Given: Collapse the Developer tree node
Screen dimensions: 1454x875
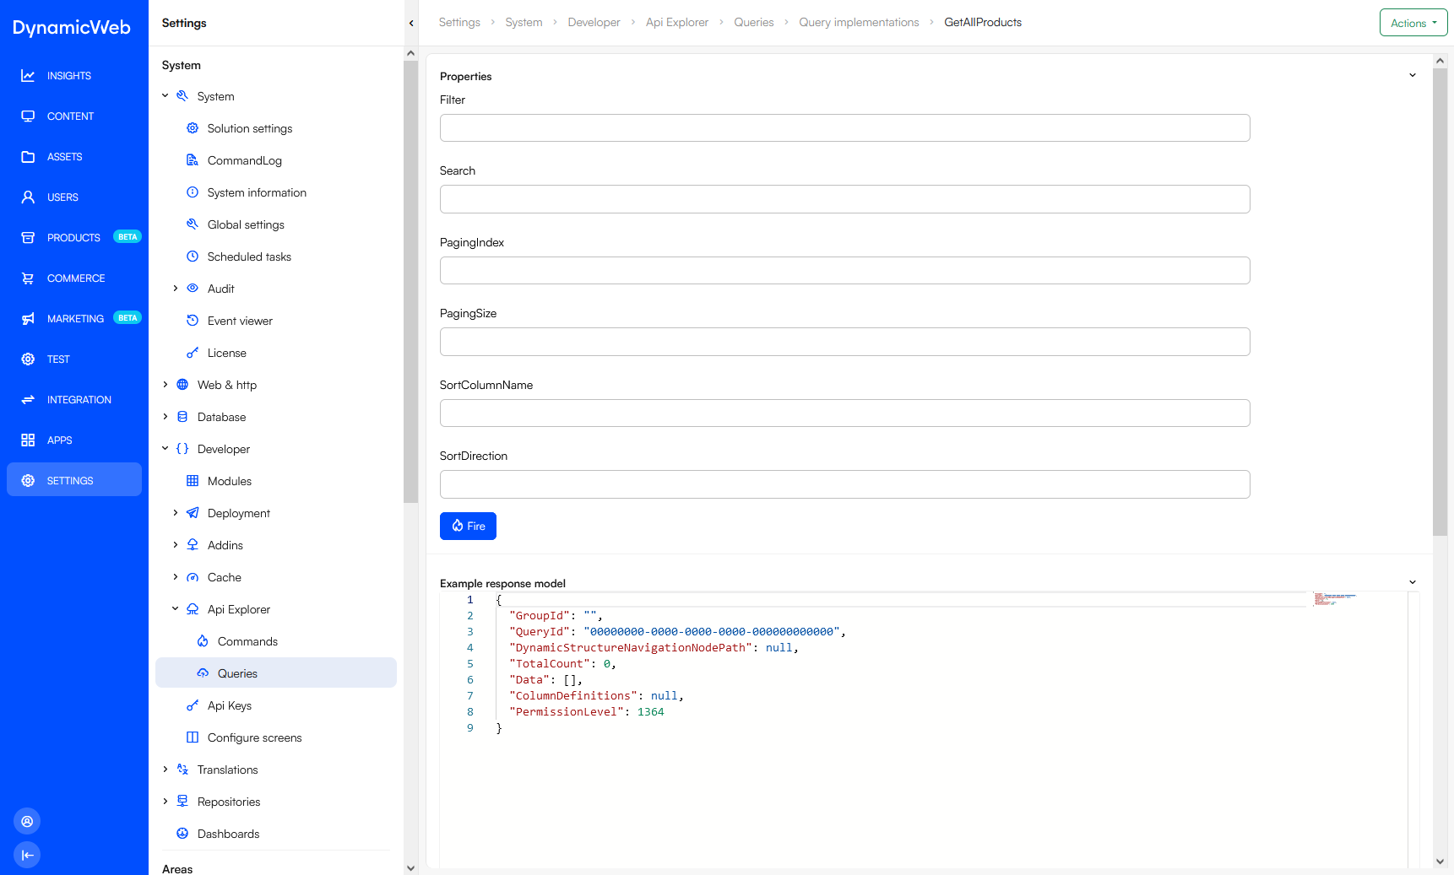Looking at the screenshot, I should (x=165, y=449).
